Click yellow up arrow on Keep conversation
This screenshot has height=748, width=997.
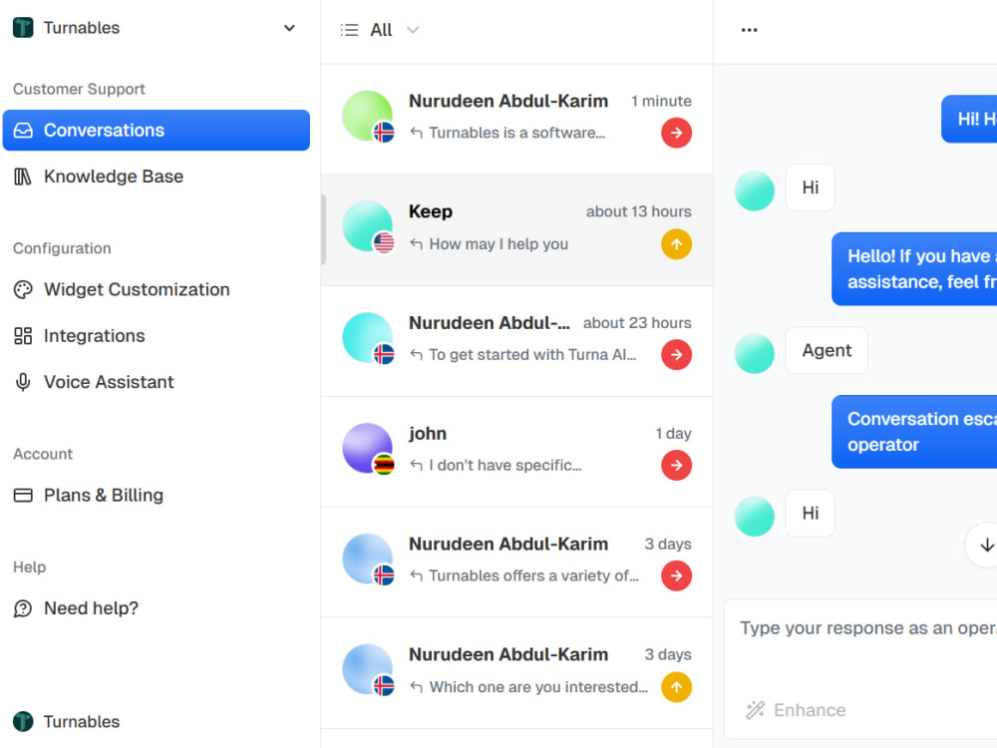click(676, 244)
